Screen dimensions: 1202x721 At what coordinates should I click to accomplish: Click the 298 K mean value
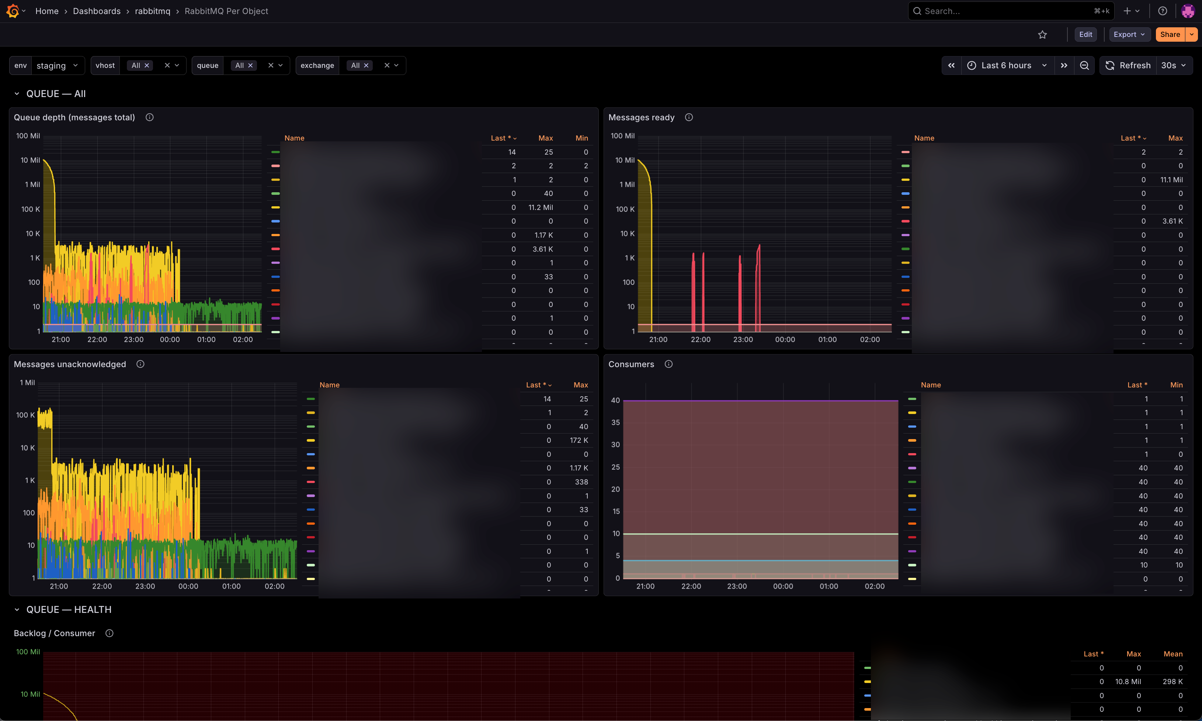(x=1173, y=682)
